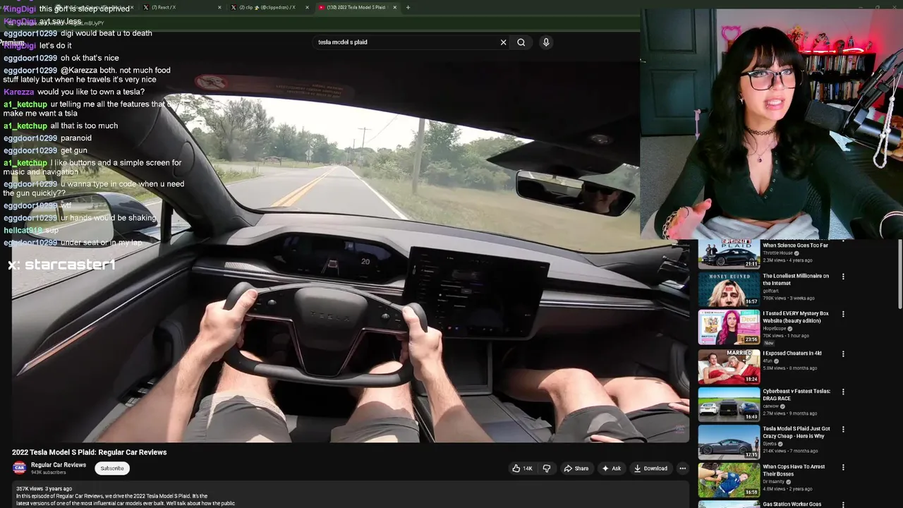
Task: Open options for Crazy Cheap Tesla video
Action: [843, 429]
